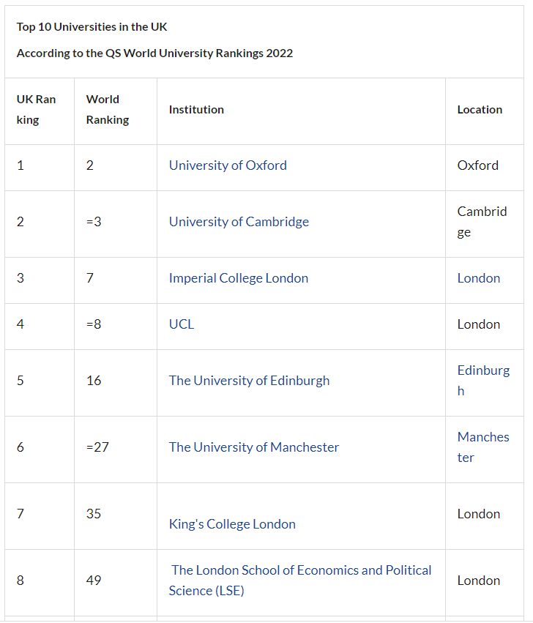Open the University of Cambridge link
The width and height of the screenshot is (533, 623).
coord(239,222)
